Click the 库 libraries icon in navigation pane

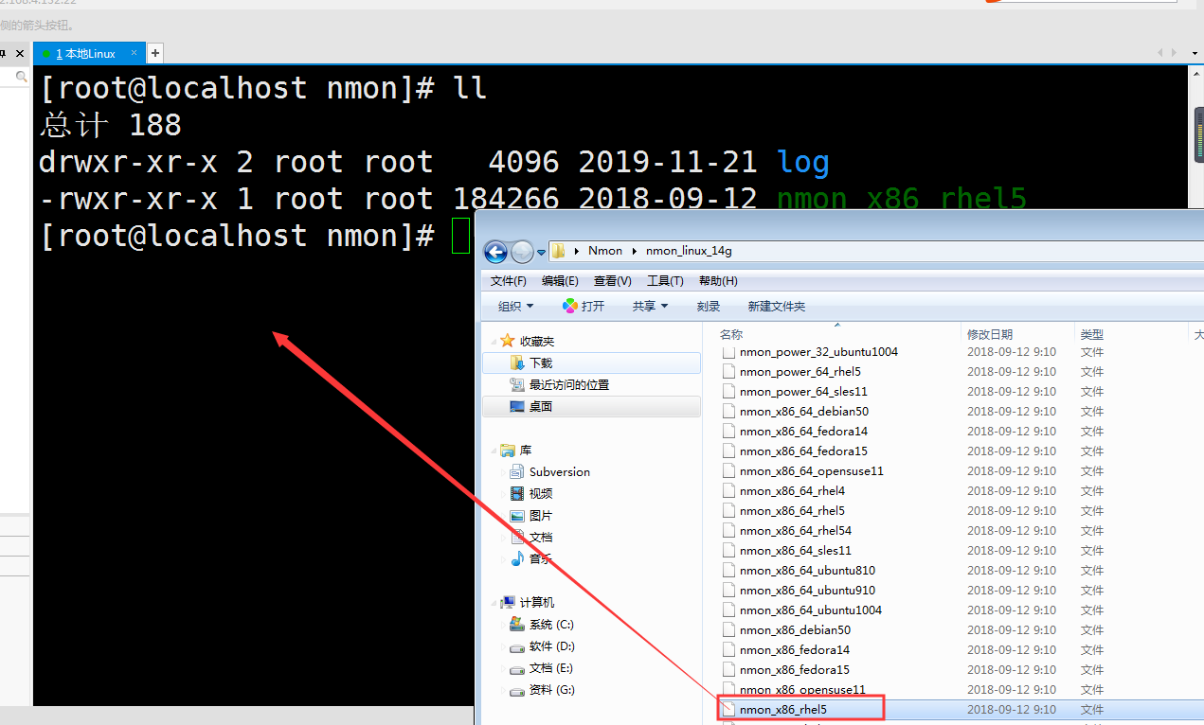[x=508, y=451]
